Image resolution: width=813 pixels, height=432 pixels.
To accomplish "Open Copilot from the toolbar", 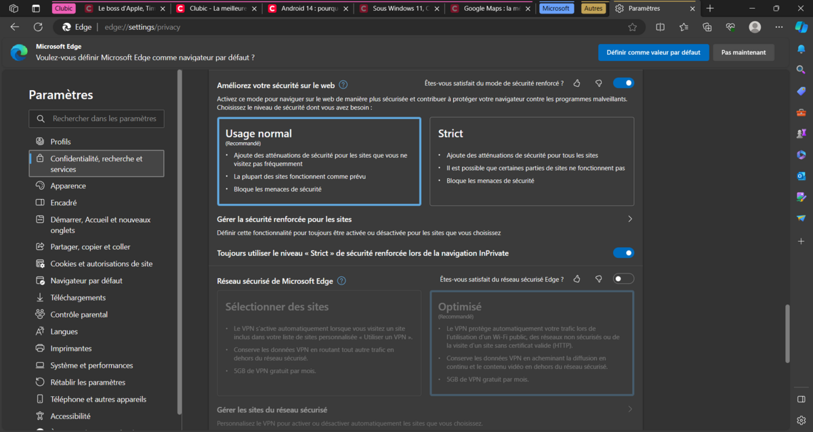I will point(801,27).
